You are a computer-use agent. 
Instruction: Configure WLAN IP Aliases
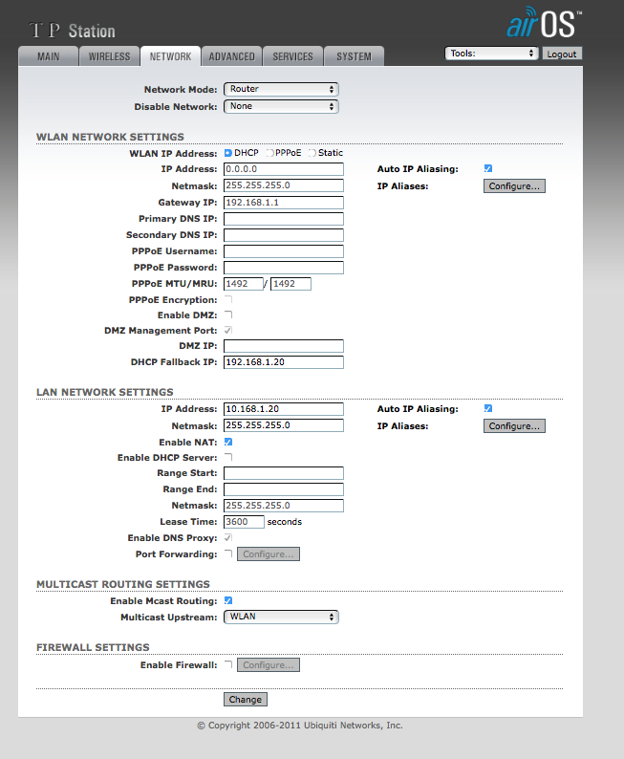click(x=514, y=186)
